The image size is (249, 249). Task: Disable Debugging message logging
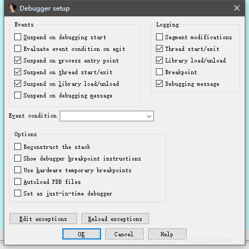(159, 84)
